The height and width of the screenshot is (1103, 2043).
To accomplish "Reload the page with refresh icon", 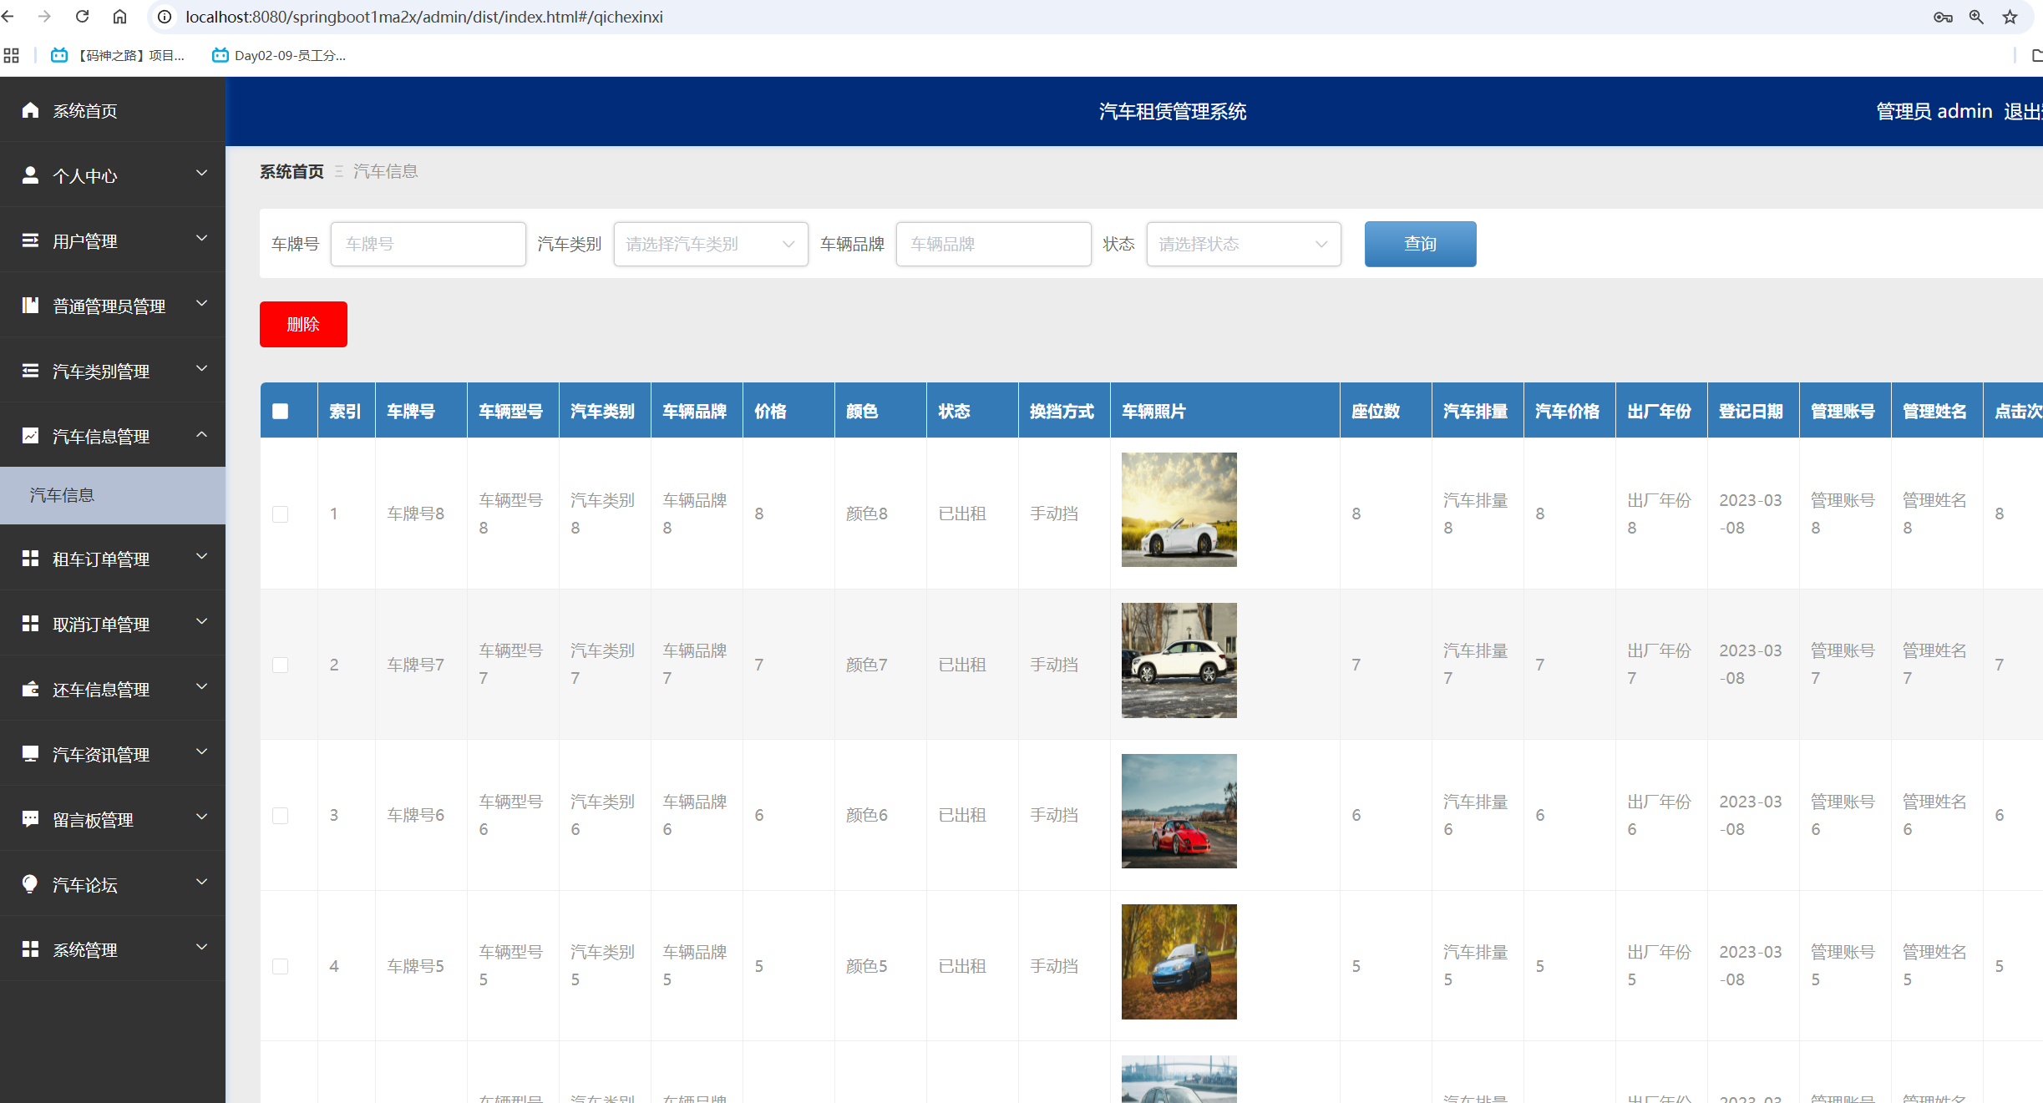I will pos(82,17).
